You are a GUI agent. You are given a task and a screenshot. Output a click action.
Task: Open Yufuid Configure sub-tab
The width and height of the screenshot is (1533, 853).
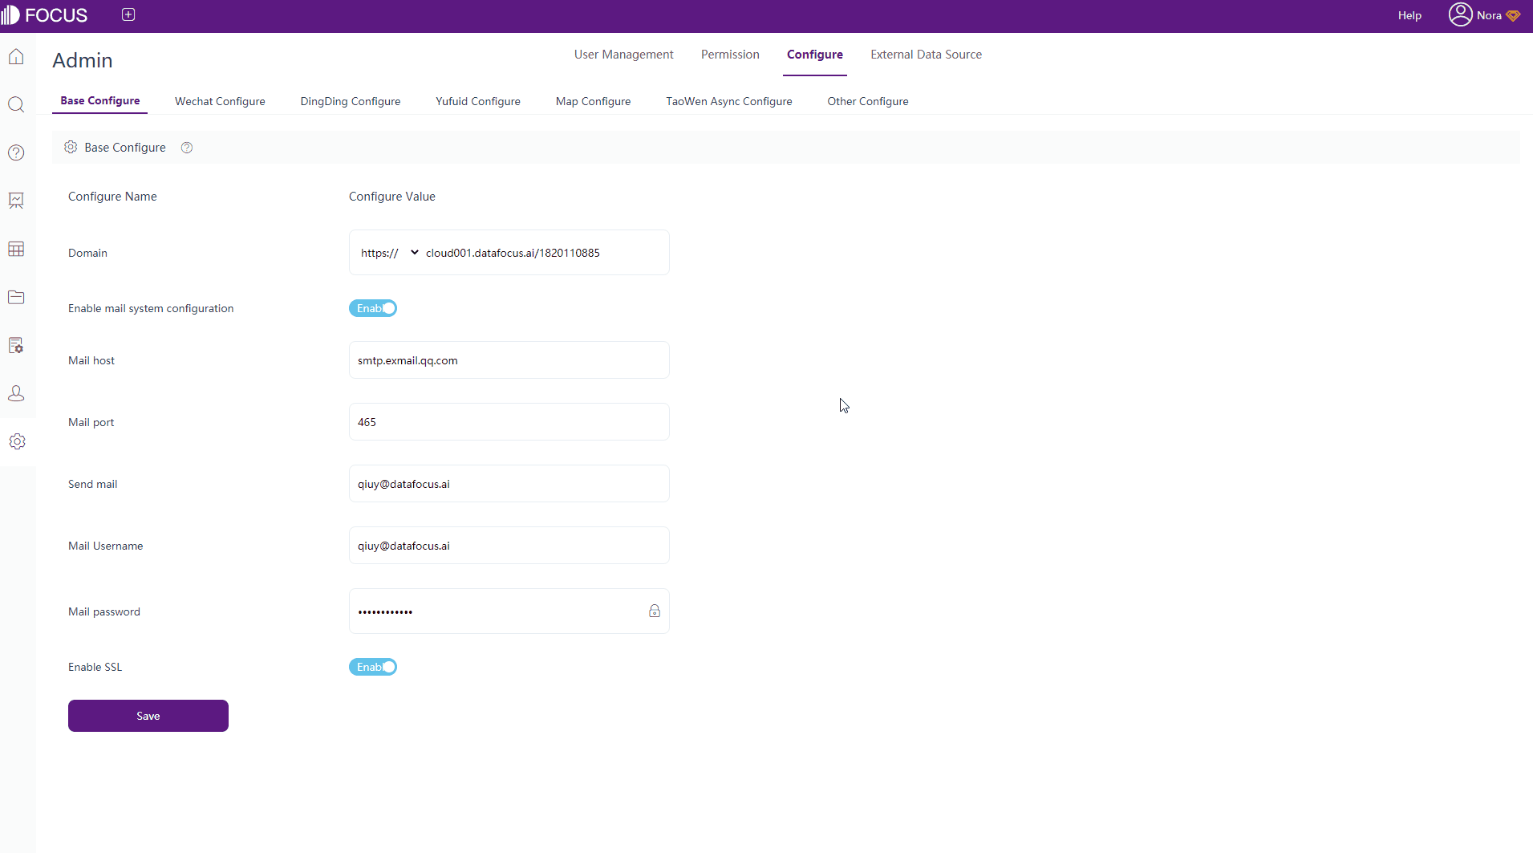478,101
